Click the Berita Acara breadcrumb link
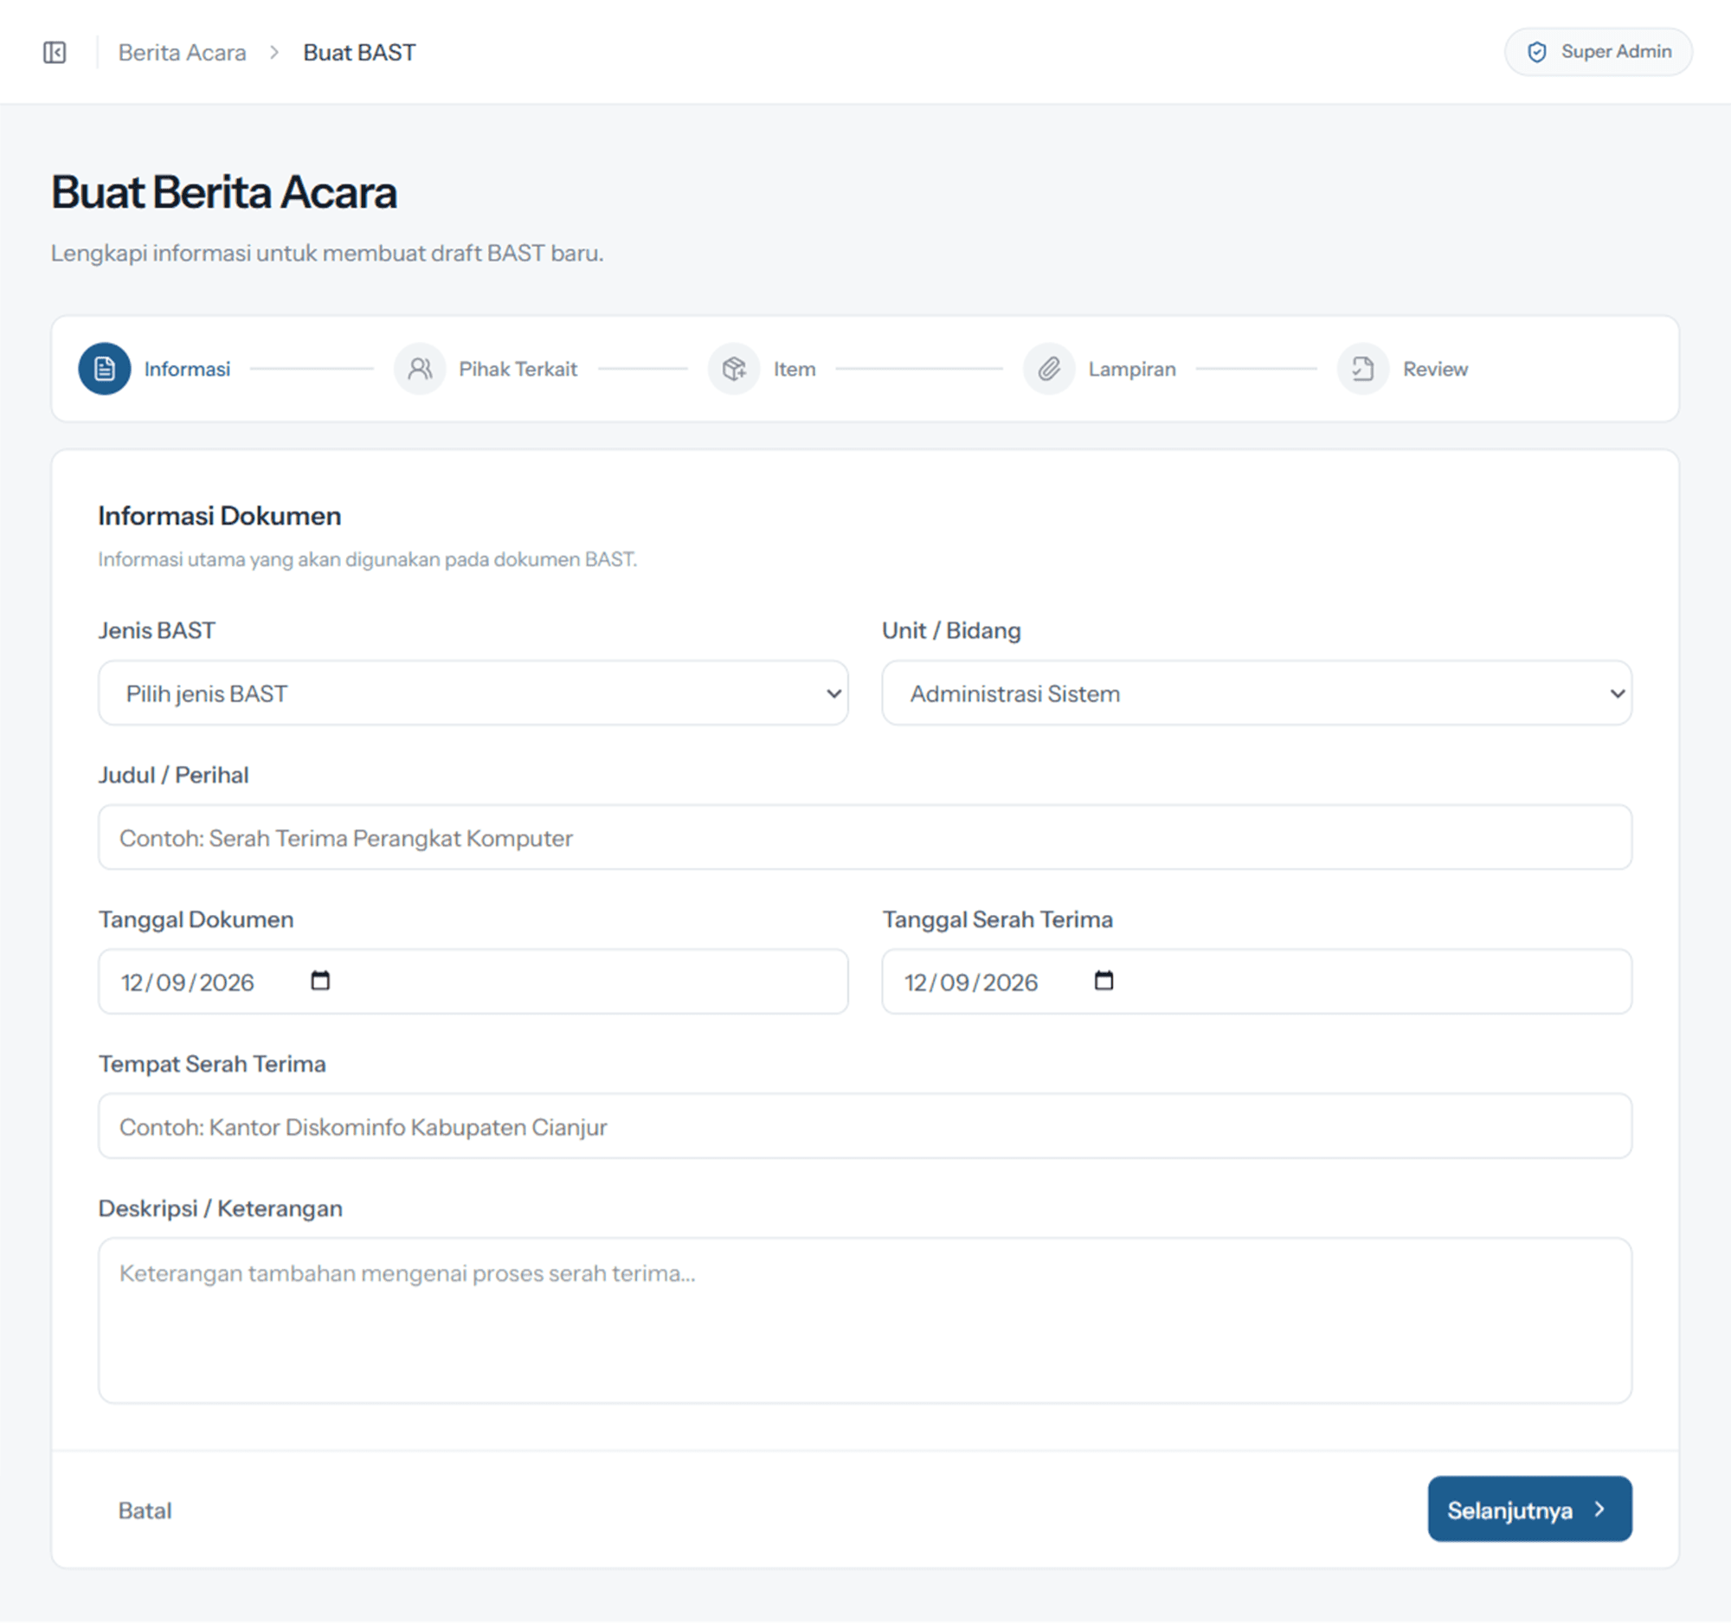The height and width of the screenshot is (1623, 1731). pyautogui.click(x=182, y=52)
